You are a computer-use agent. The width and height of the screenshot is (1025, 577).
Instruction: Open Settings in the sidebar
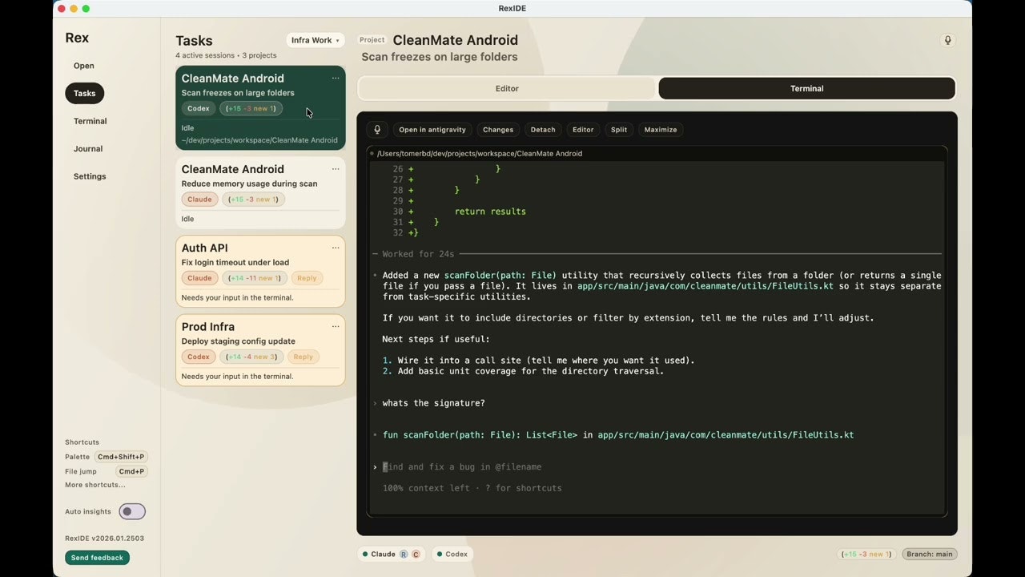[90, 176]
